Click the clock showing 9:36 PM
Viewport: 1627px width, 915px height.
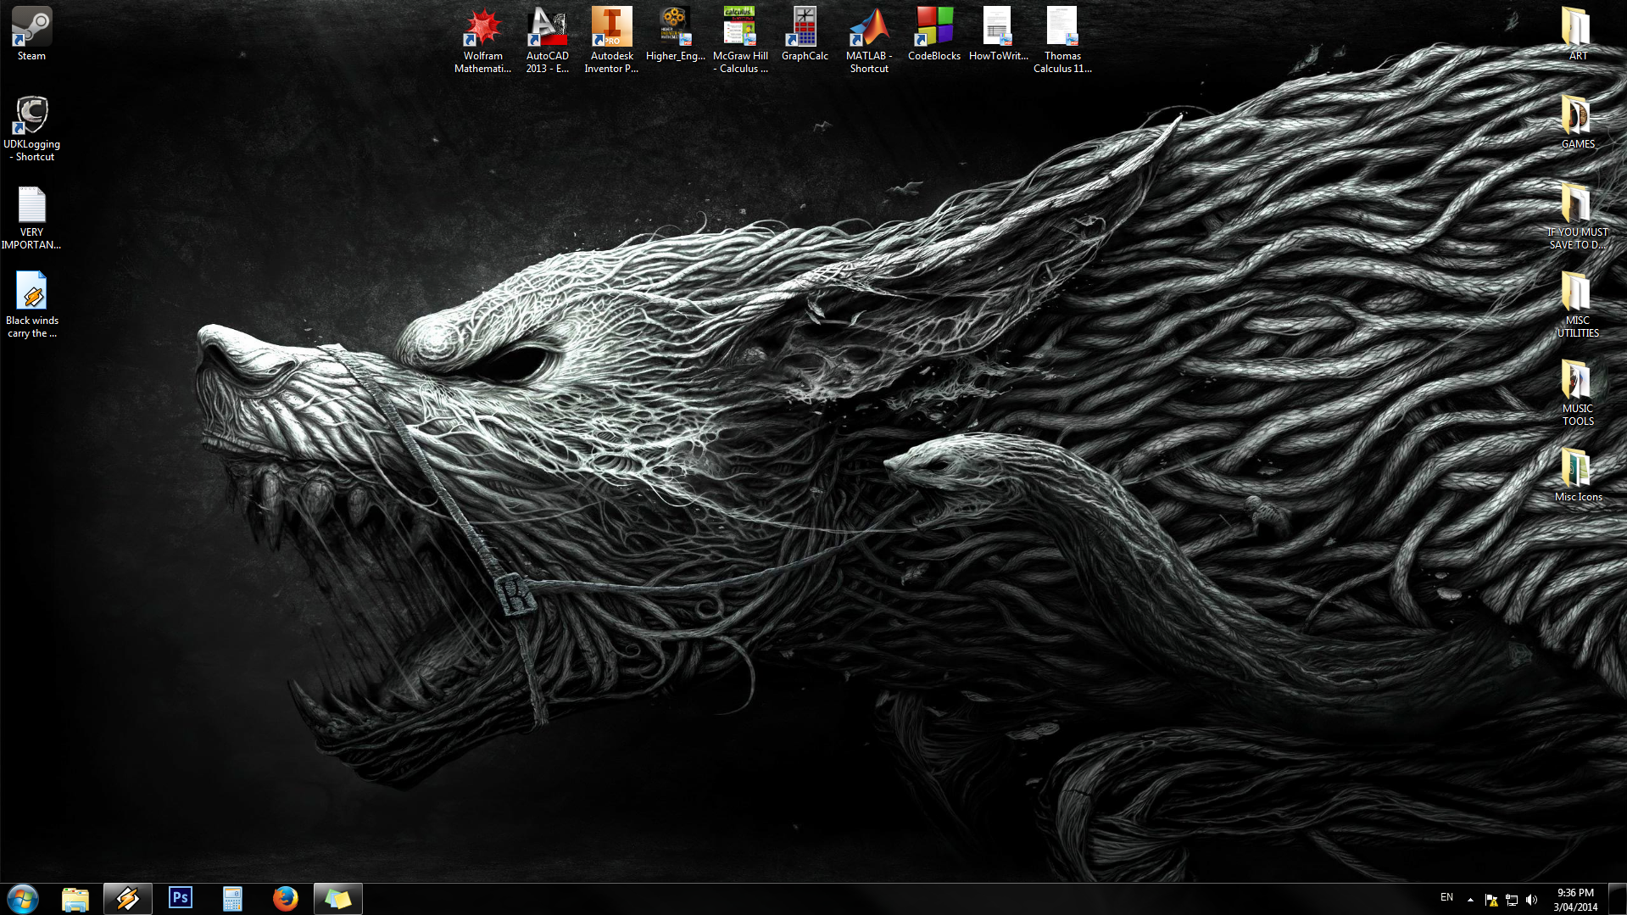pyautogui.click(x=1574, y=899)
